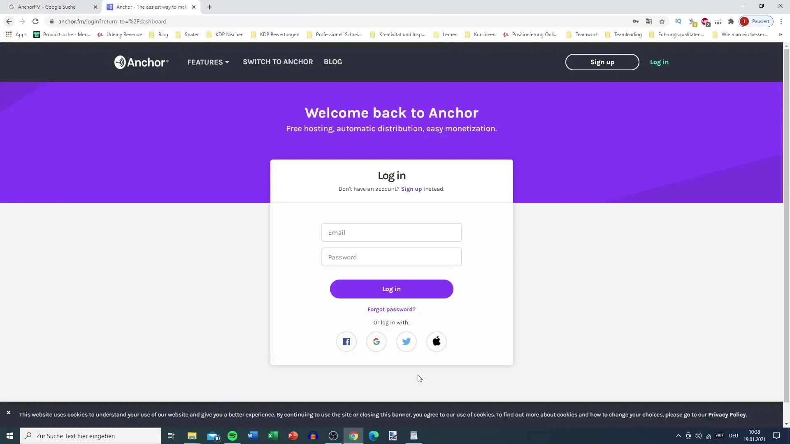
Task: Show hidden system tray icons
Action: (x=678, y=436)
